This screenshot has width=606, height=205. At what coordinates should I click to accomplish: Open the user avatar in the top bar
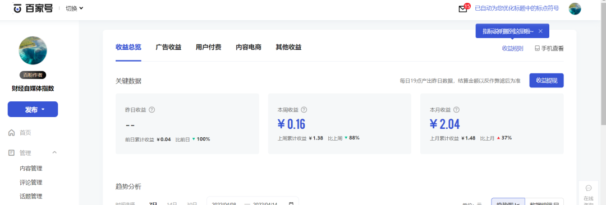click(x=575, y=8)
